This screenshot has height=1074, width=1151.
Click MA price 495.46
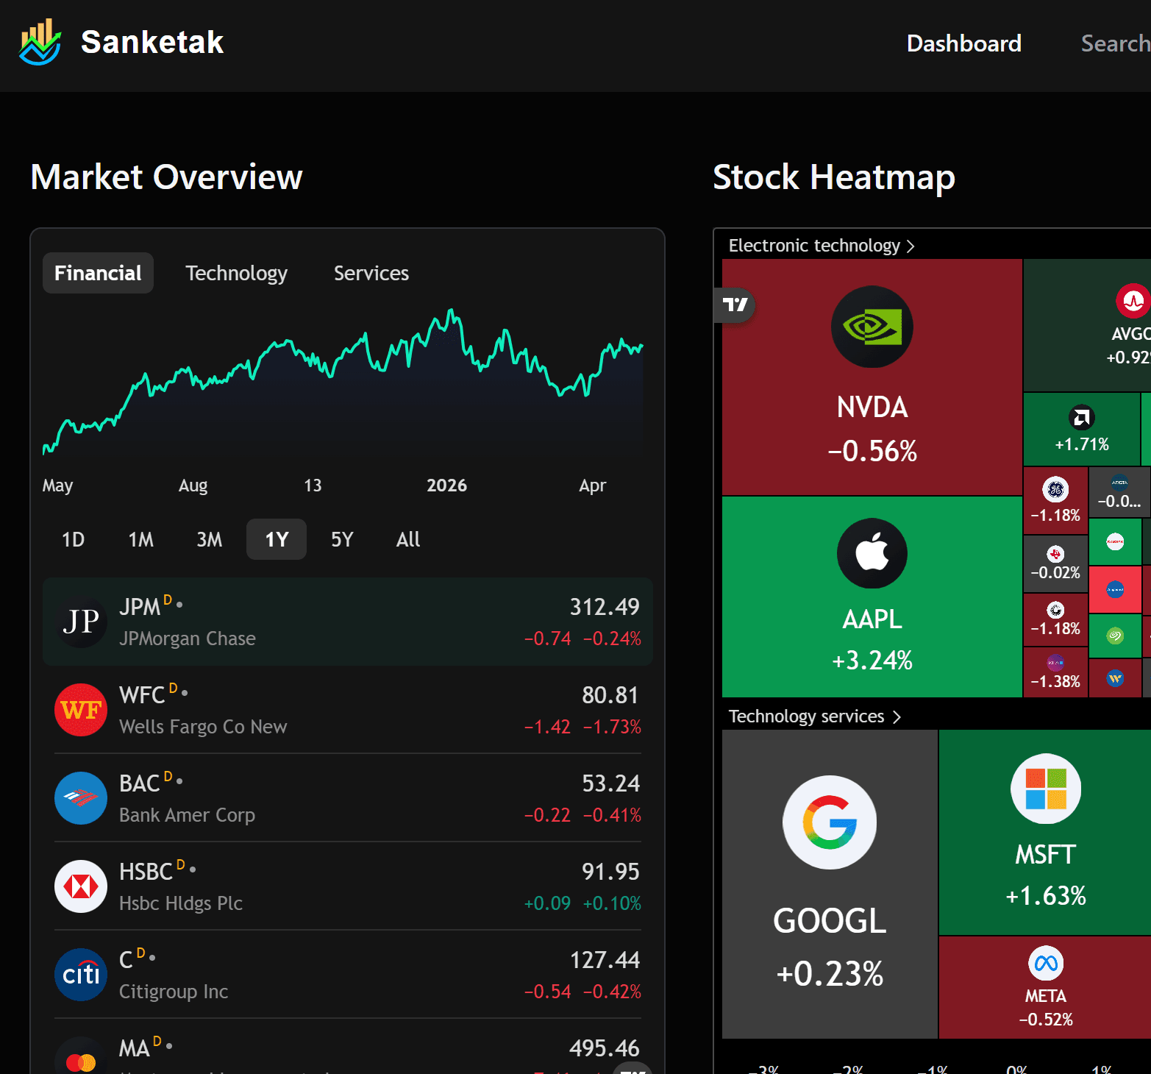point(605,1048)
